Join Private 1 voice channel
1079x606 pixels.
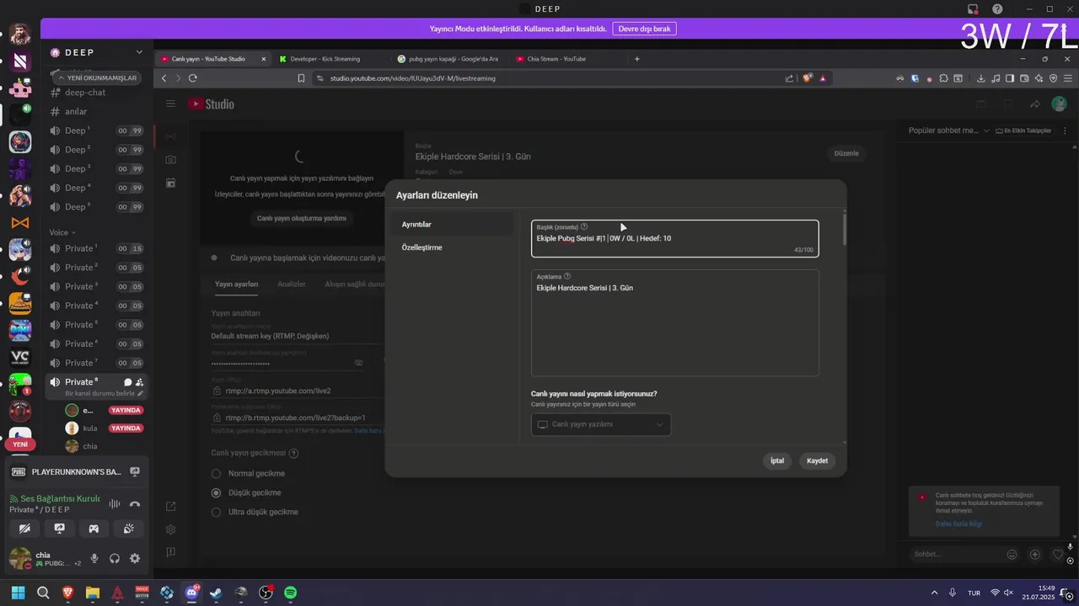[95, 248]
